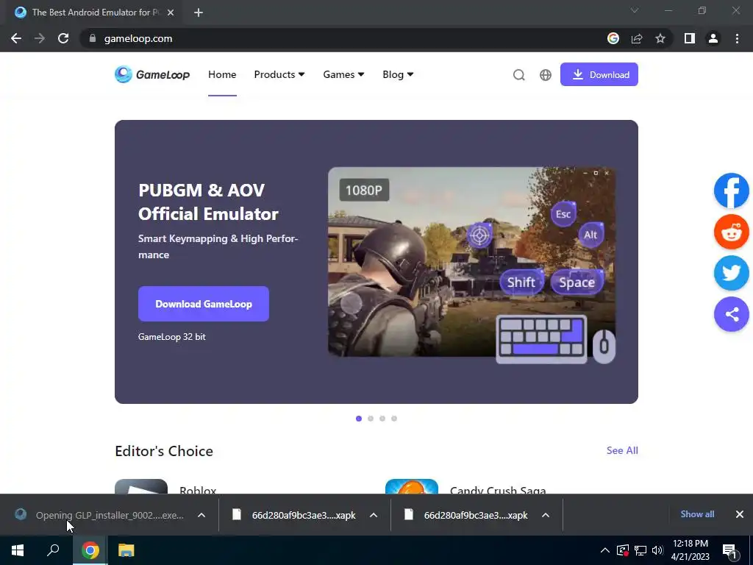
Task: Open the Chrome profile icon
Action: 713,38
